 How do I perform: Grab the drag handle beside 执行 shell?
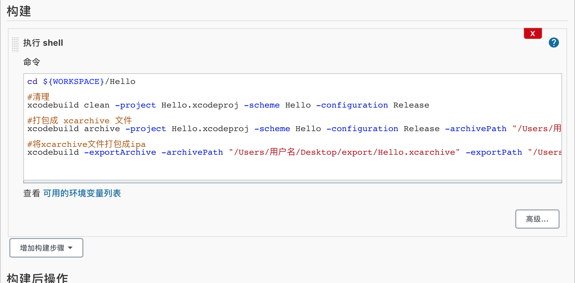point(15,44)
